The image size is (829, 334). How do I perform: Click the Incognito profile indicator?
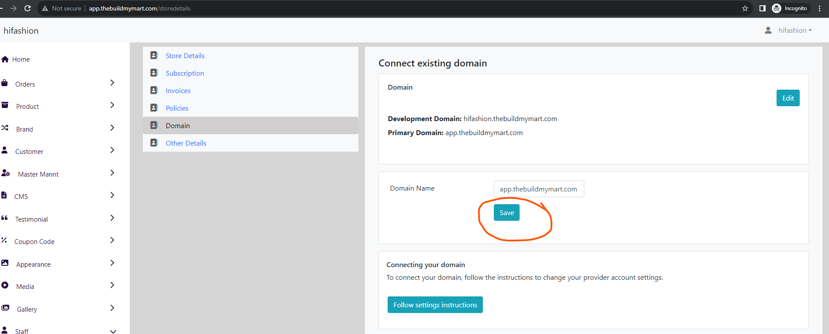[x=790, y=8]
